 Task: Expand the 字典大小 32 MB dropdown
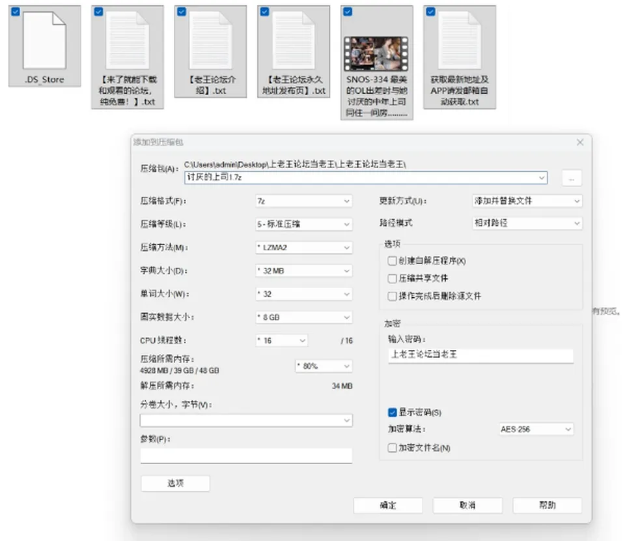click(304, 271)
